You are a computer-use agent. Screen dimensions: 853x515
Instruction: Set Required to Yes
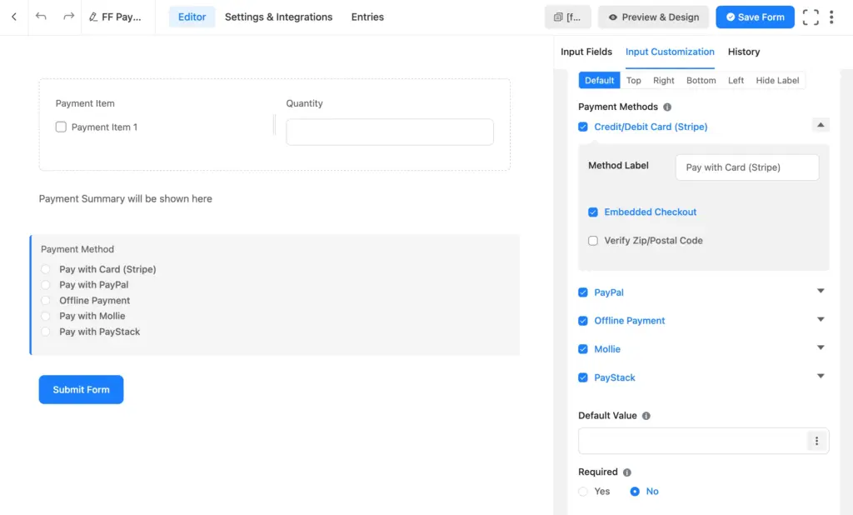tap(583, 492)
